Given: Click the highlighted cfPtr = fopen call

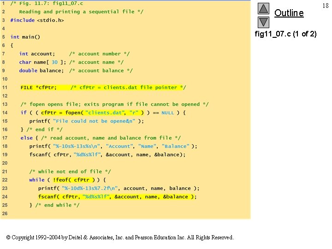Looking at the screenshot, I should [x=92, y=113].
